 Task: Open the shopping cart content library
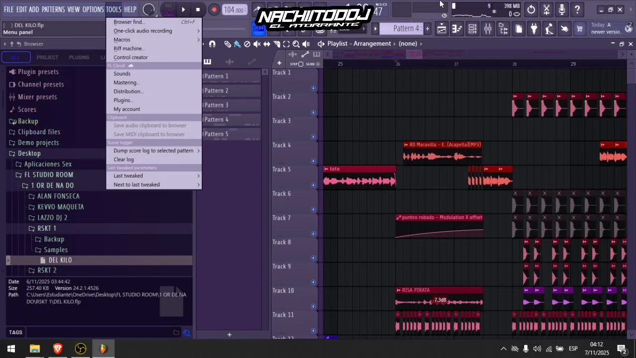click(579, 29)
